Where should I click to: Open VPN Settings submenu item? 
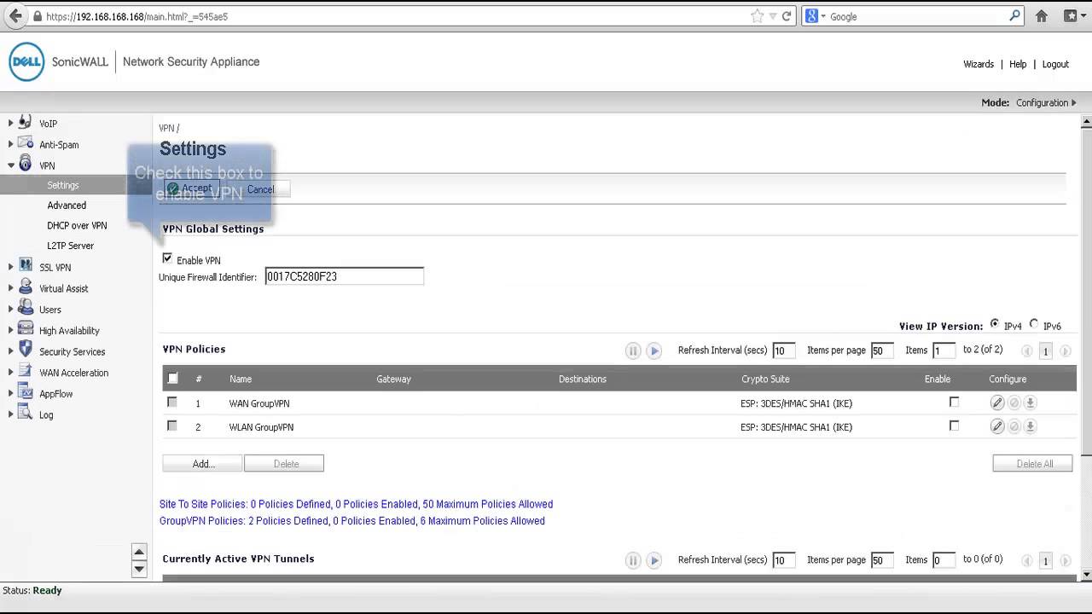point(63,185)
